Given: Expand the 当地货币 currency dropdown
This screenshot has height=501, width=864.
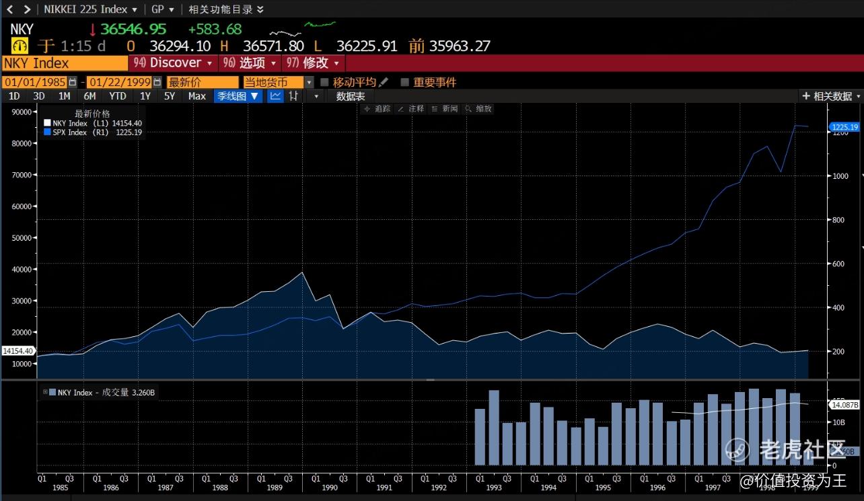Looking at the screenshot, I should pyautogui.click(x=309, y=82).
